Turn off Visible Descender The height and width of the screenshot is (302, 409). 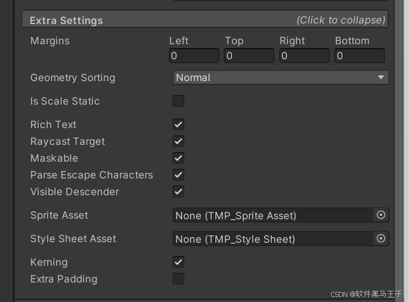(178, 192)
